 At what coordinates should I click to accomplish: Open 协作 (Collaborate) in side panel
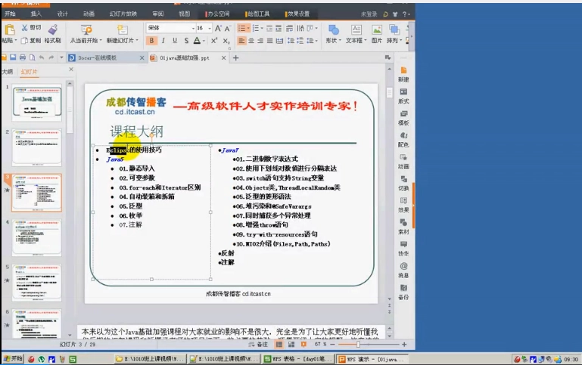click(x=403, y=249)
